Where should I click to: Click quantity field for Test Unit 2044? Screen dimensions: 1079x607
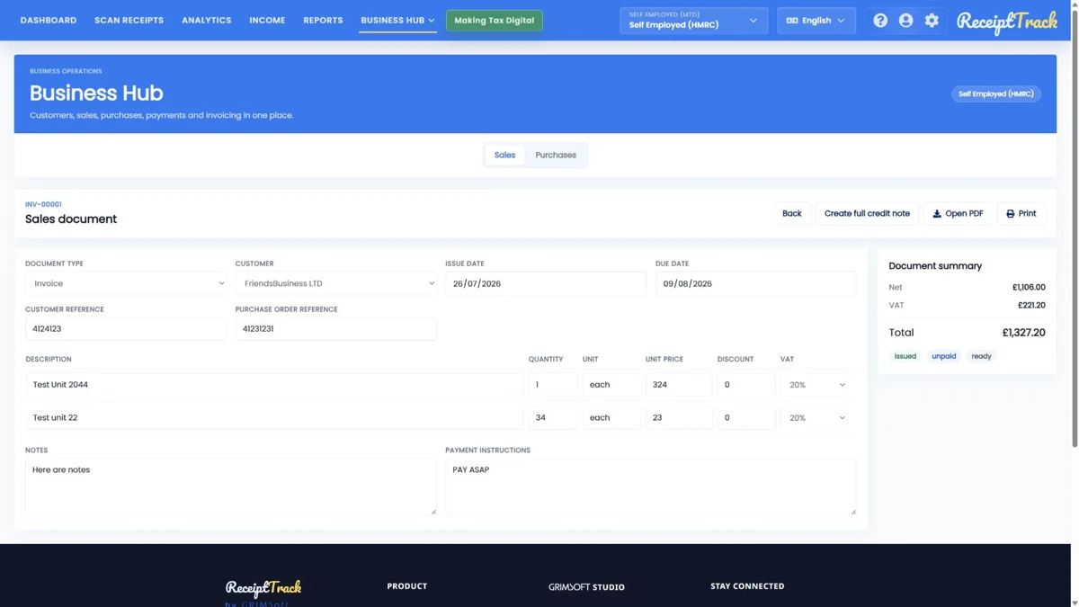(x=553, y=385)
